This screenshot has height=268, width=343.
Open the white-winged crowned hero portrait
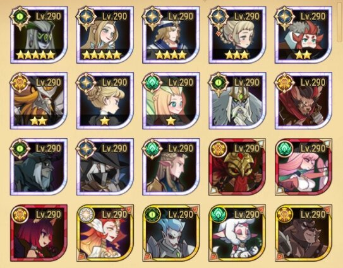pos(238,101)
